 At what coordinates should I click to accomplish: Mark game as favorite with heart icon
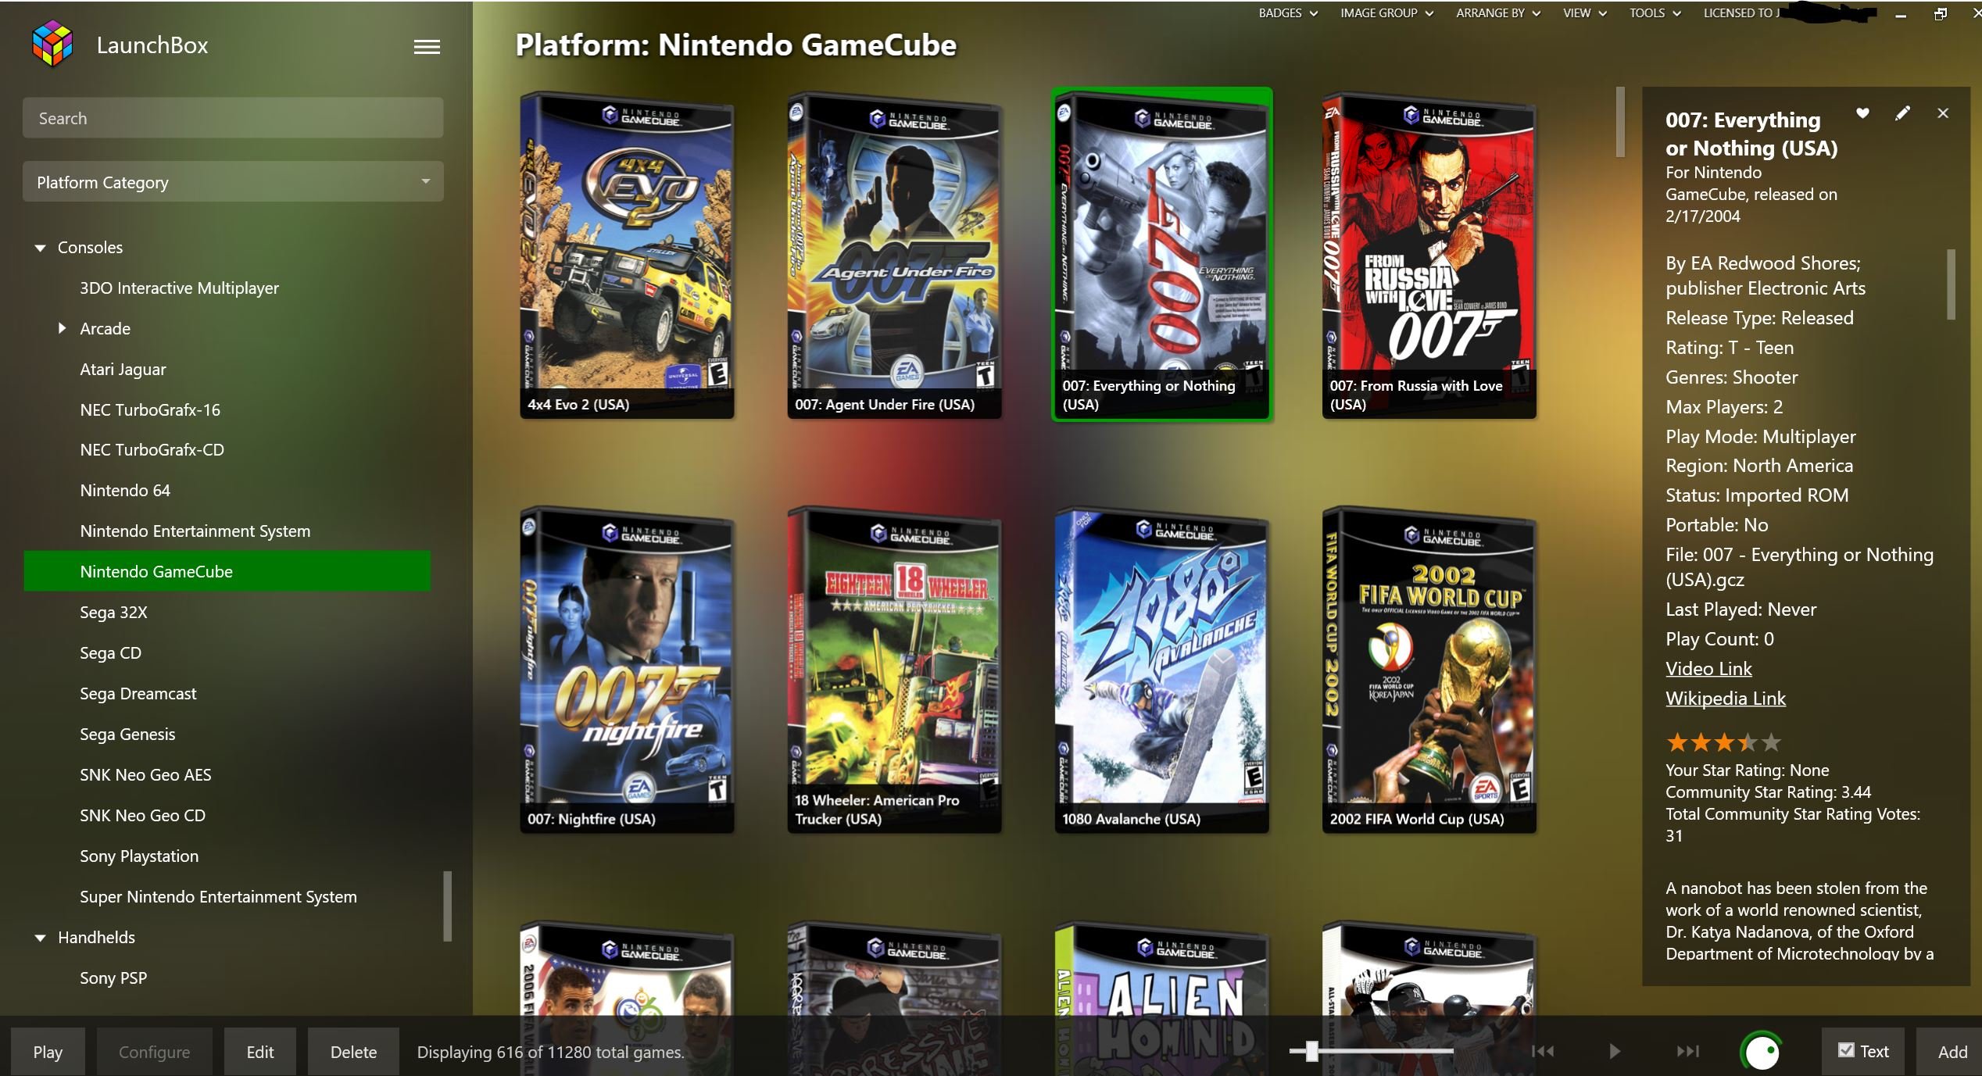click(x=1862, y=113)
